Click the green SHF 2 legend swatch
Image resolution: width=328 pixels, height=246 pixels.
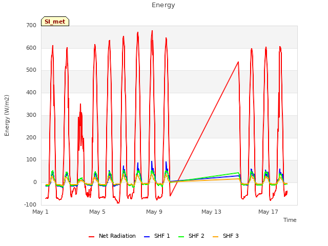181,237
